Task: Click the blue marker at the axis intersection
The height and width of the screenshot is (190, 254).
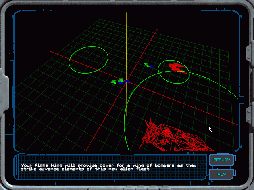Action: coord(127,81)
